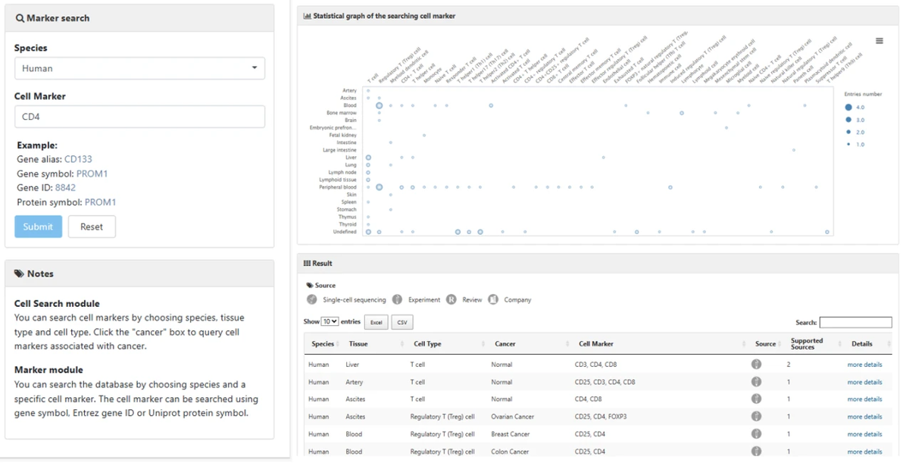Open the Species dropdown showing Human
903x463 pixels.
pyautogui.click(x=139, y=68)
